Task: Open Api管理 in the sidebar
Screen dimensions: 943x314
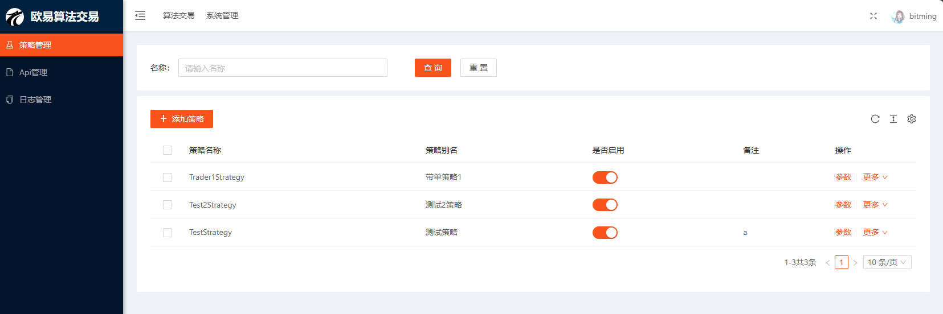Action: 62,72
